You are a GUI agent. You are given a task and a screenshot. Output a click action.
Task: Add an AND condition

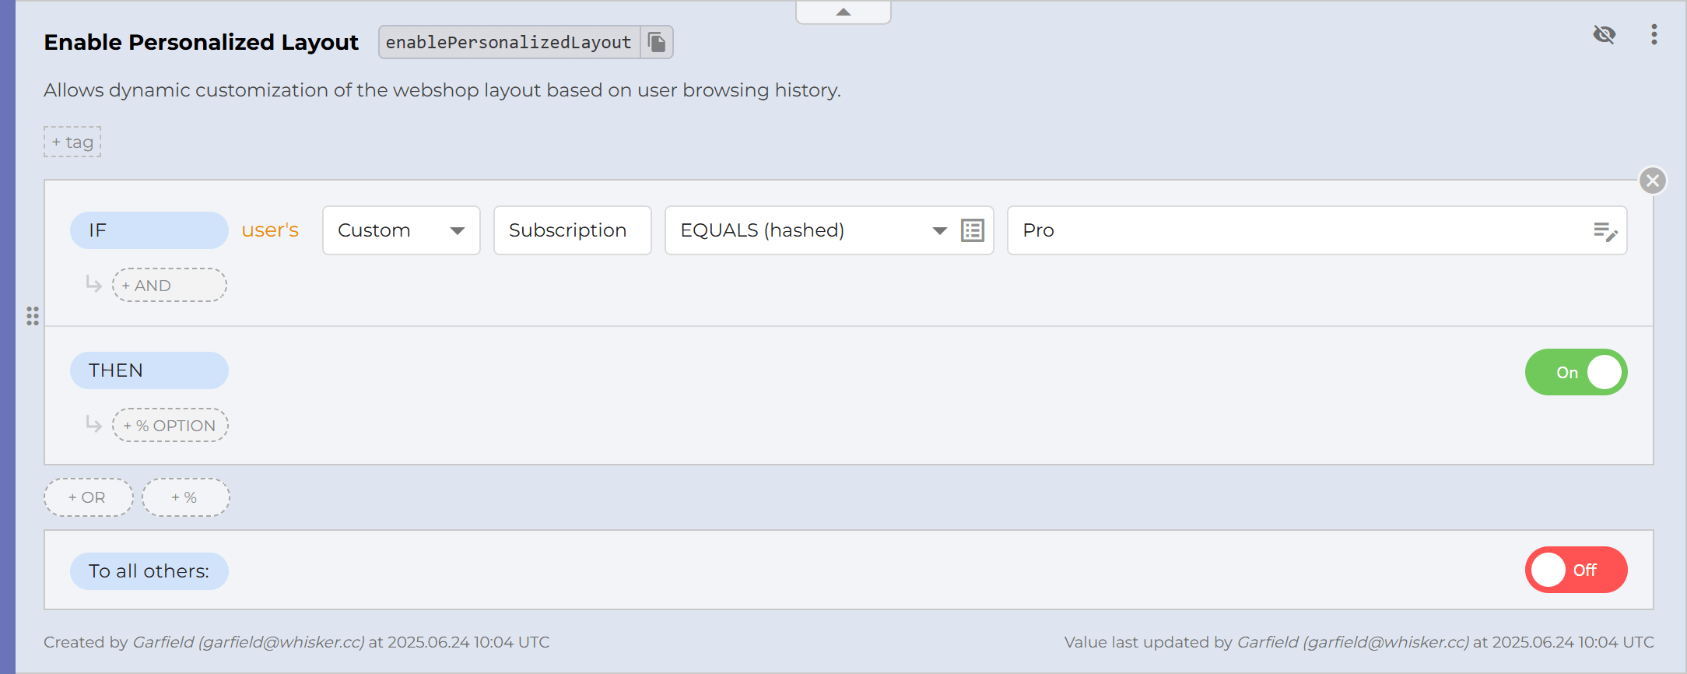(x=170, y=286)
